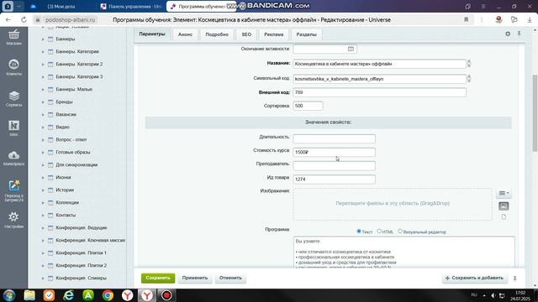
Task: Open Конференция. Плитки 1 in the tree
Action: point(81,253)
